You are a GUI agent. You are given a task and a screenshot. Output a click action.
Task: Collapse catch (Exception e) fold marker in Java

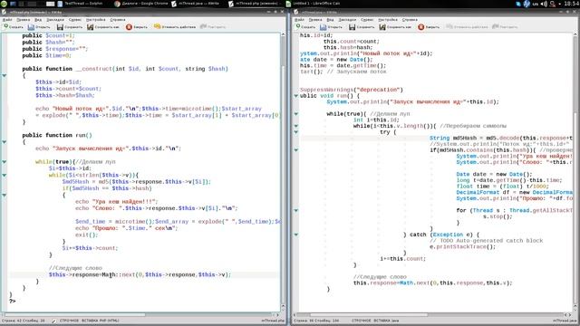pyautogui.click(x=296, y=235)
